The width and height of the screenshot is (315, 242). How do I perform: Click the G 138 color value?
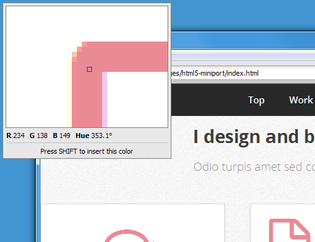[x=38, y=135]
